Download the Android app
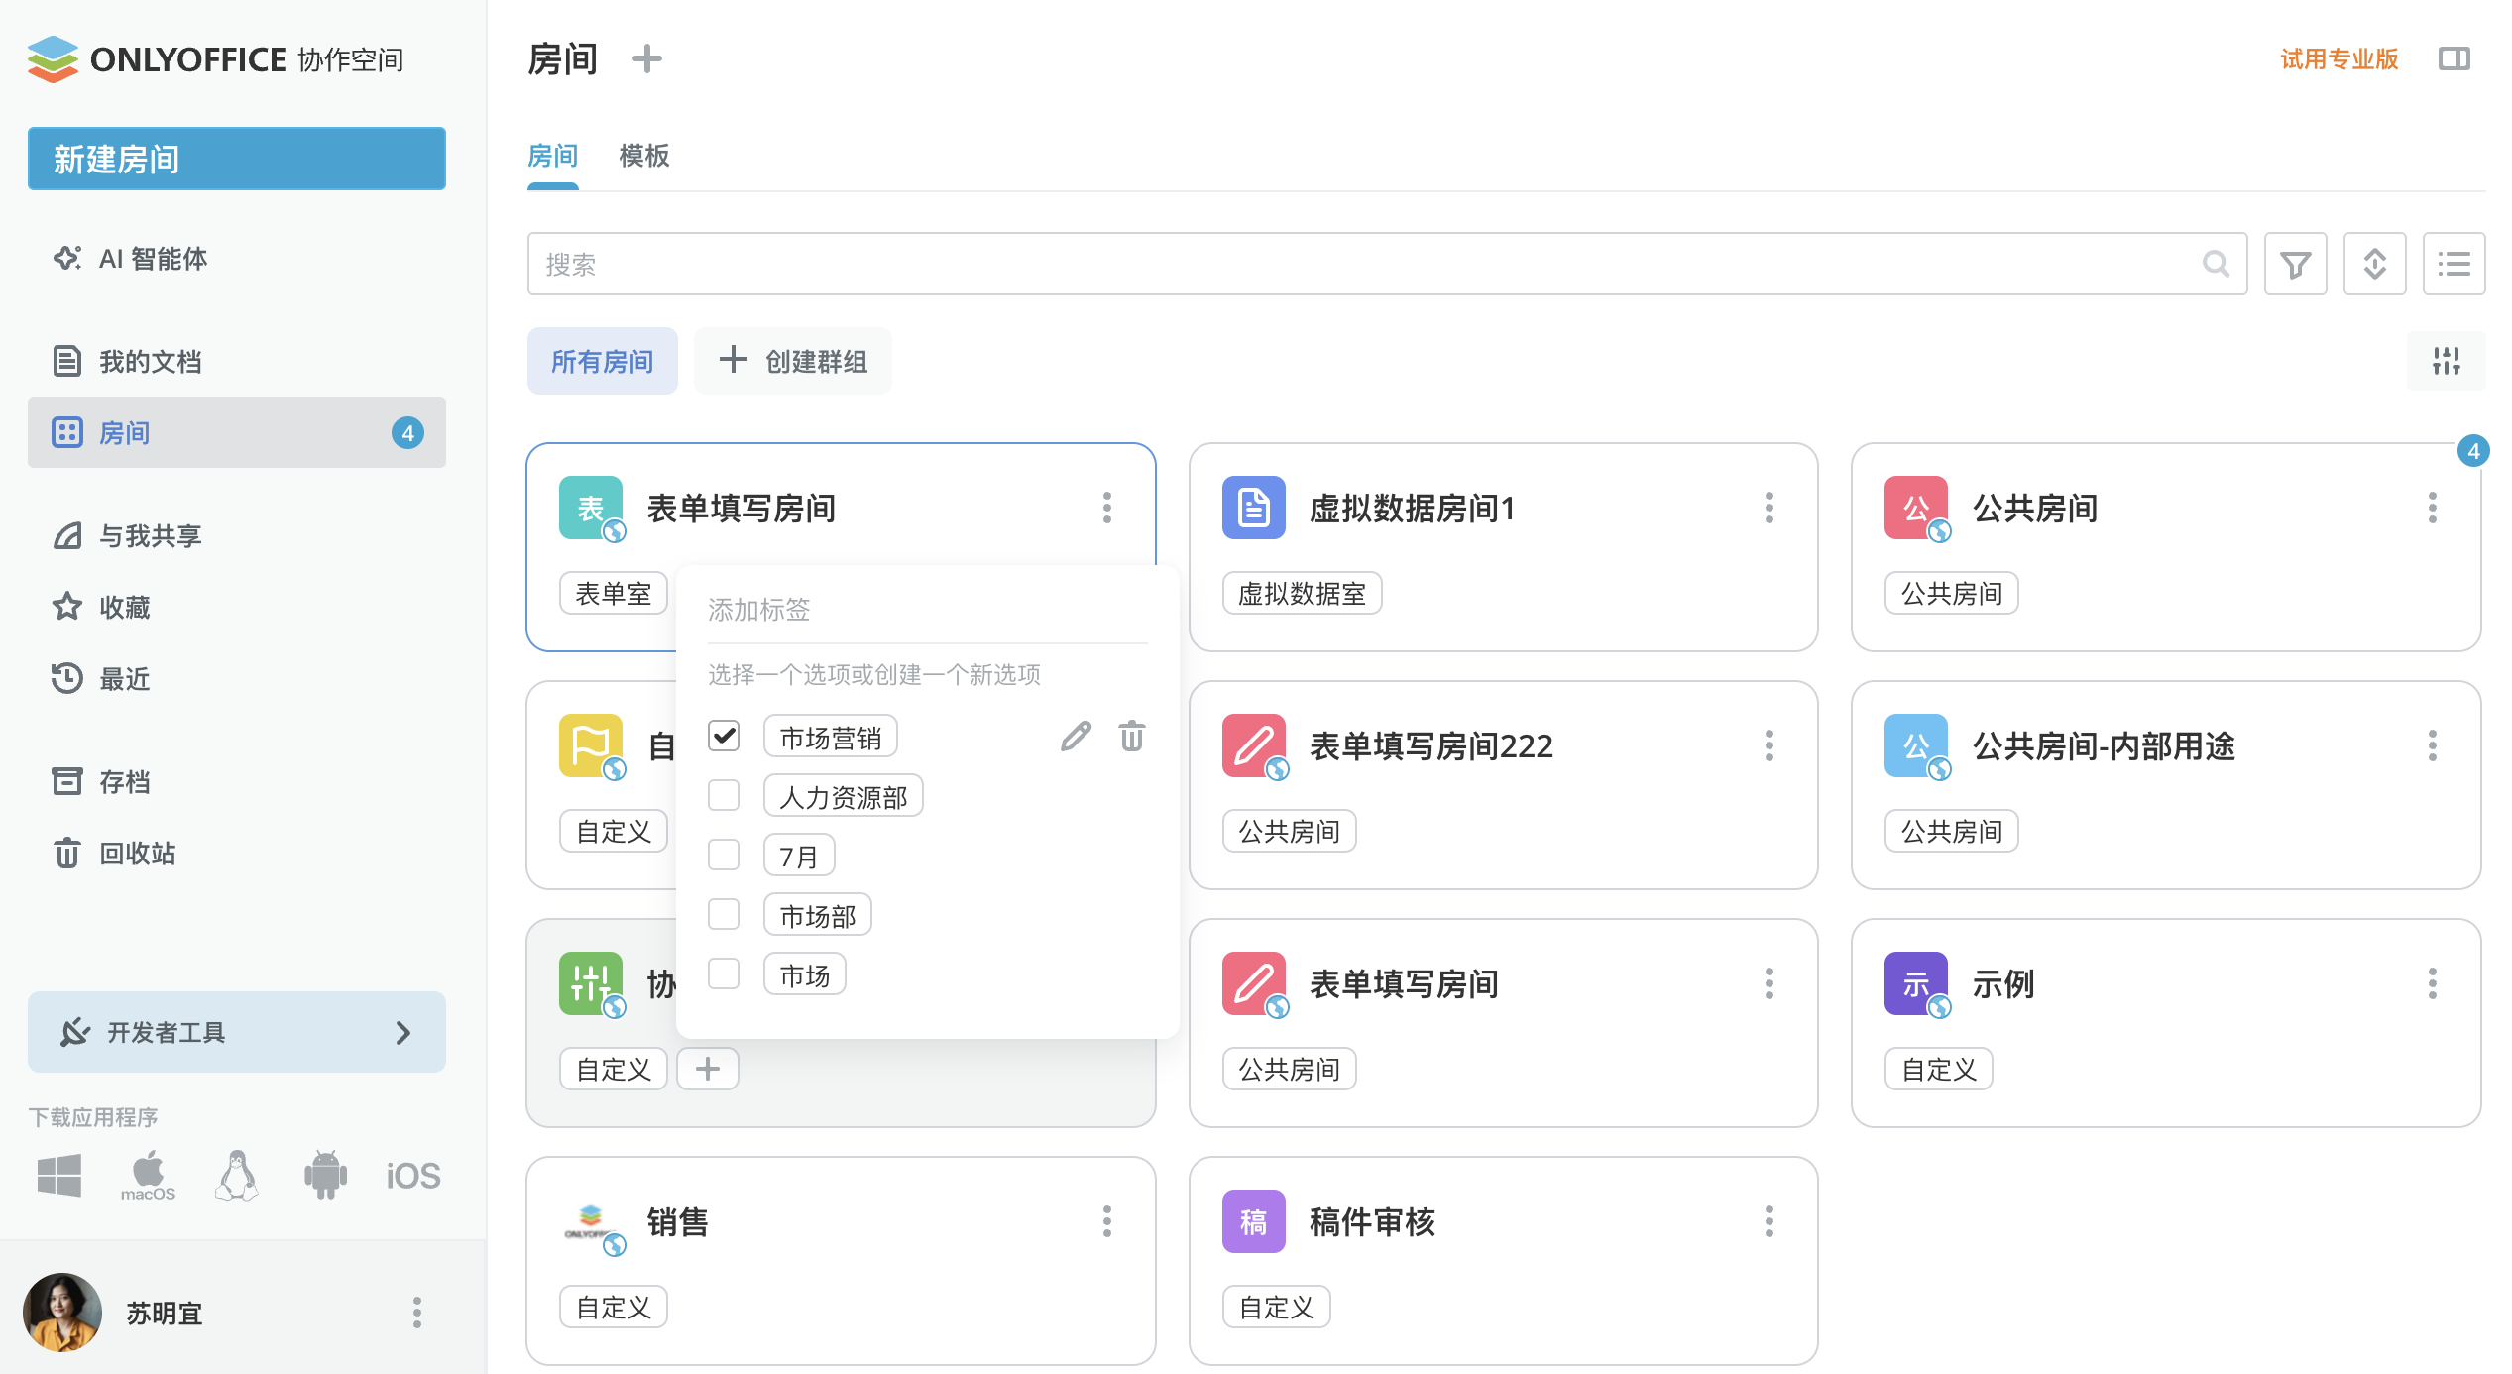 (x=325, y=1176)
